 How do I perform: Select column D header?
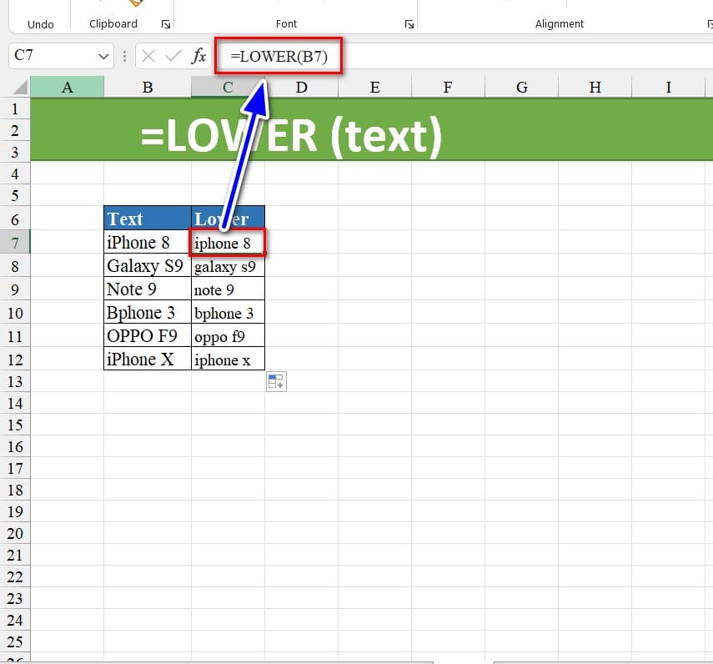301,87
